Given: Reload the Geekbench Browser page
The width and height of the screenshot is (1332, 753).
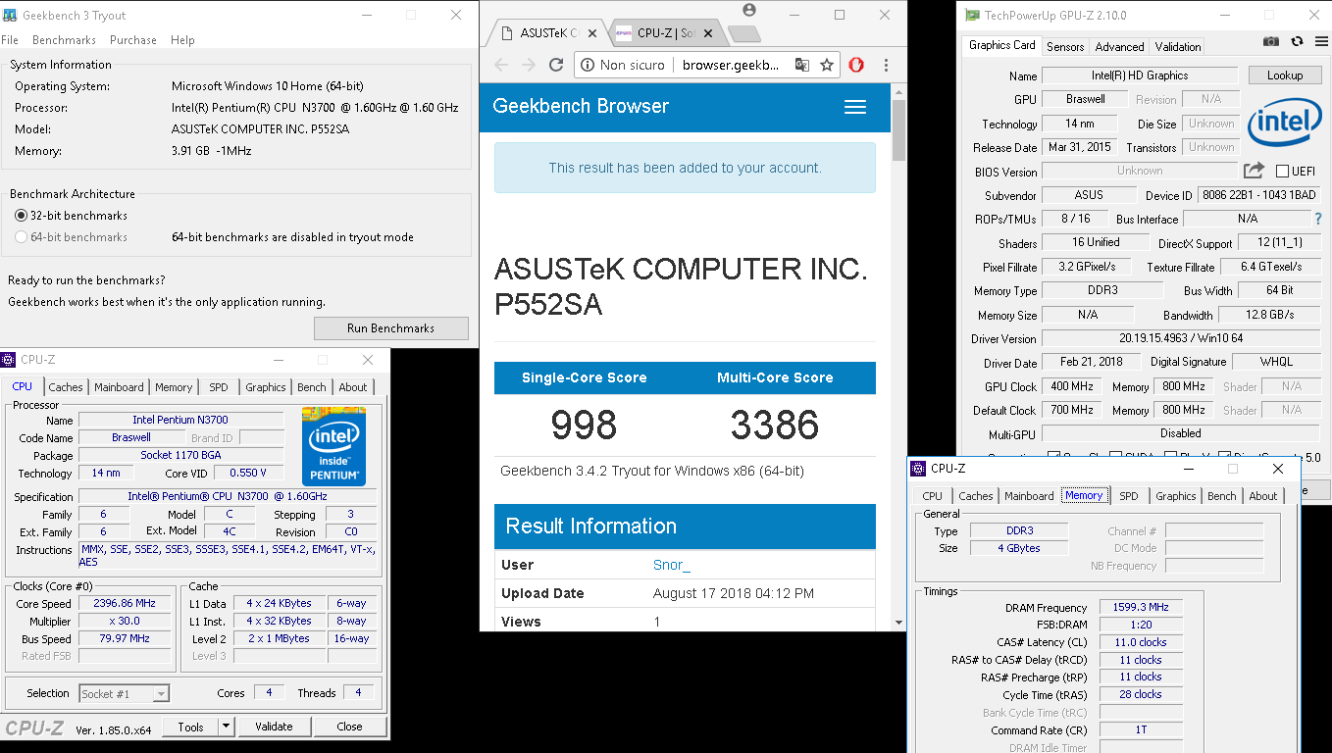Looking at the screenshot, I should point(556,65).
